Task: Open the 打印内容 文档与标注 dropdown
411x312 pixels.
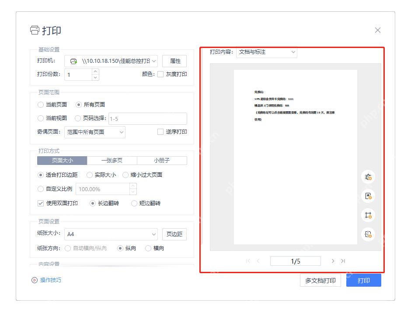Action: 267,52
